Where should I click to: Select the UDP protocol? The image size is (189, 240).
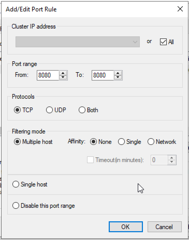[x=50, y=110]
